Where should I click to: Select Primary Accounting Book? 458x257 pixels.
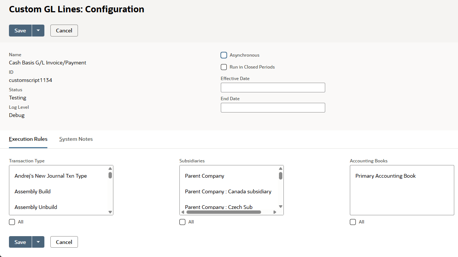tap(386, 176)
